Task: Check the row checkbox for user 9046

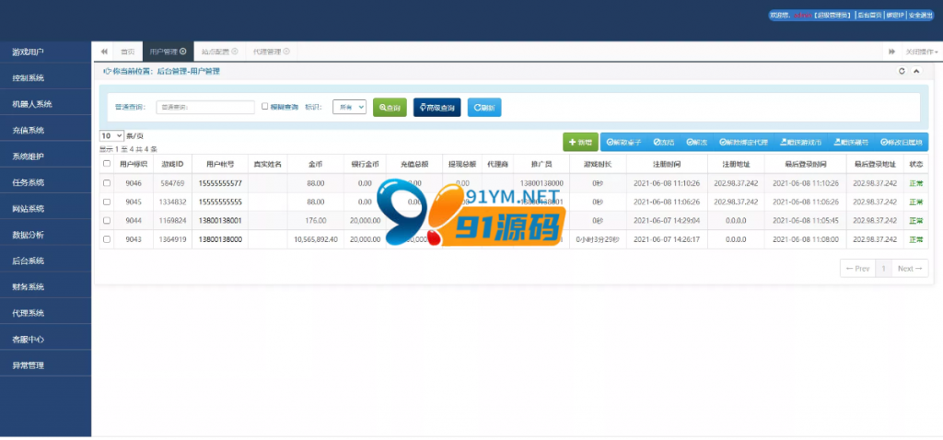Action: coord(107,183)
